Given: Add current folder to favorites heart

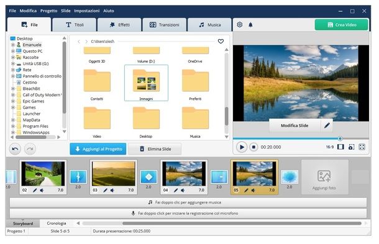Looking at the screenshot, I should [221, 42].
